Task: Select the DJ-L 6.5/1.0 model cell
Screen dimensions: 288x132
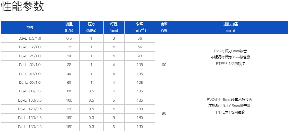Action: [x=30, y=38]
